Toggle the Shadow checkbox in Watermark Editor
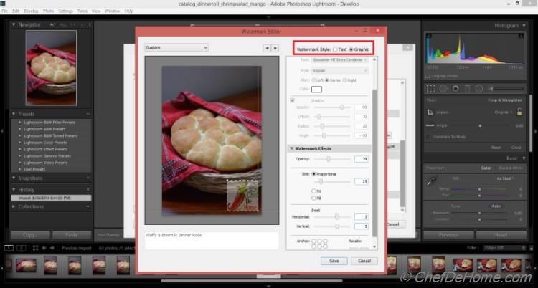538x288 pixels. click(x=293, y=100)
